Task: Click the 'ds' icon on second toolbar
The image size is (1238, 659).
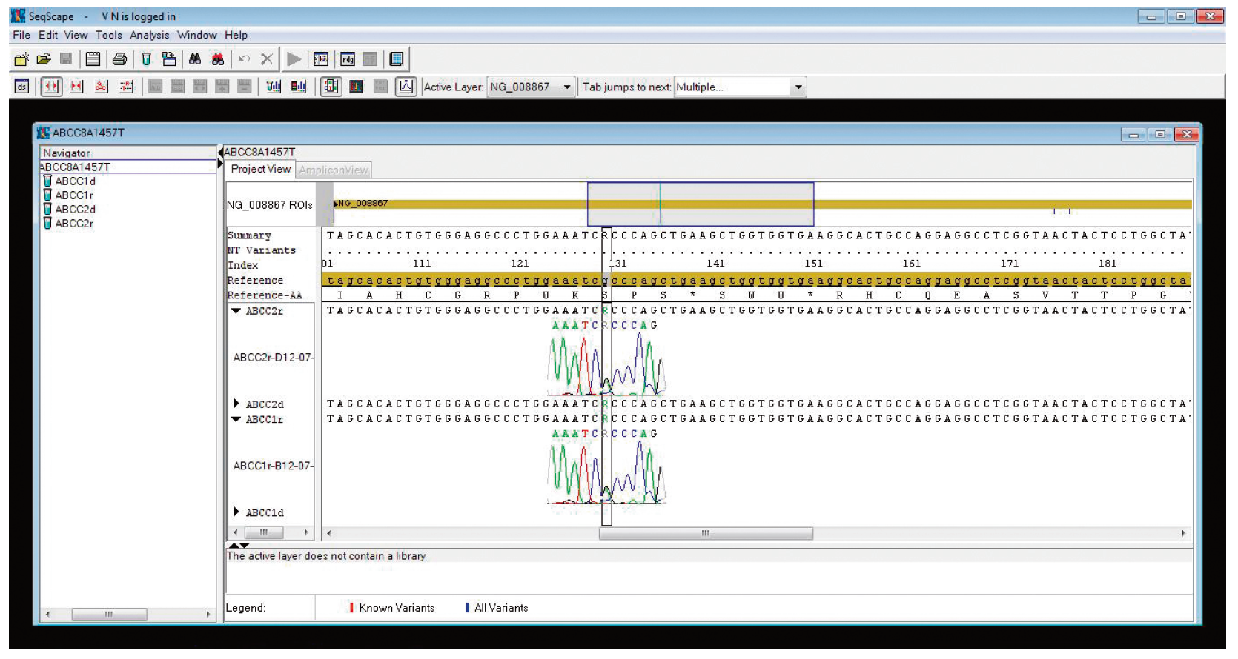Action: click(x=21, y=87)
